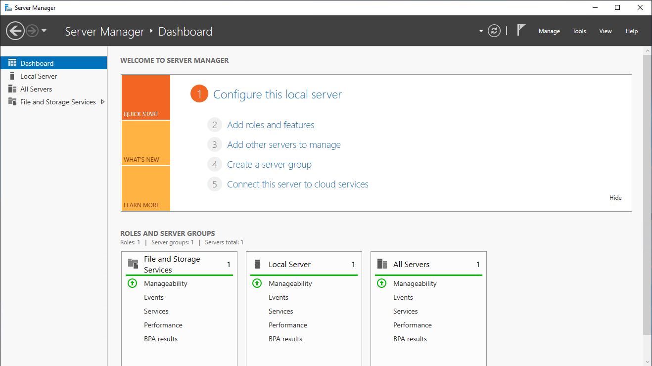652x366 pixels.
Task: Select File and Storage Services in sidebar
Action: pyautogui.click(x=53, y=102)
